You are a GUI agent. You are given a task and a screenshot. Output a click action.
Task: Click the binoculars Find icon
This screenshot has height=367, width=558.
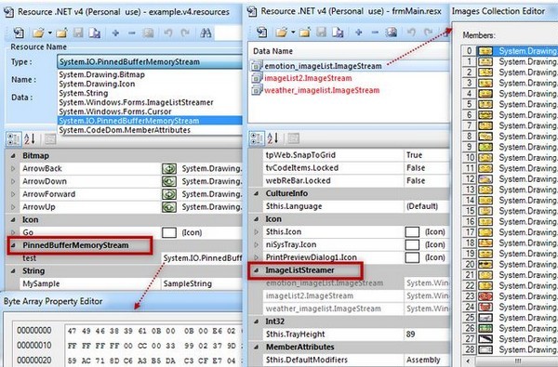click(206, 33)
